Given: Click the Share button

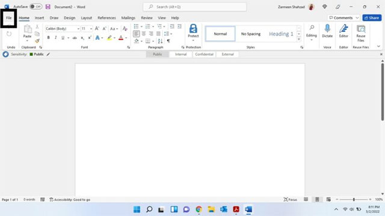Looking at the screenshot, I should click(372, 17).
